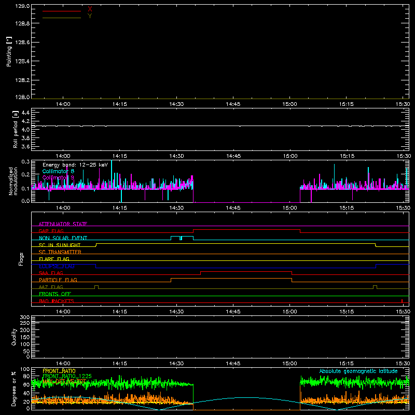Select the FLARE_FLAG label

(x=54, y=259)
